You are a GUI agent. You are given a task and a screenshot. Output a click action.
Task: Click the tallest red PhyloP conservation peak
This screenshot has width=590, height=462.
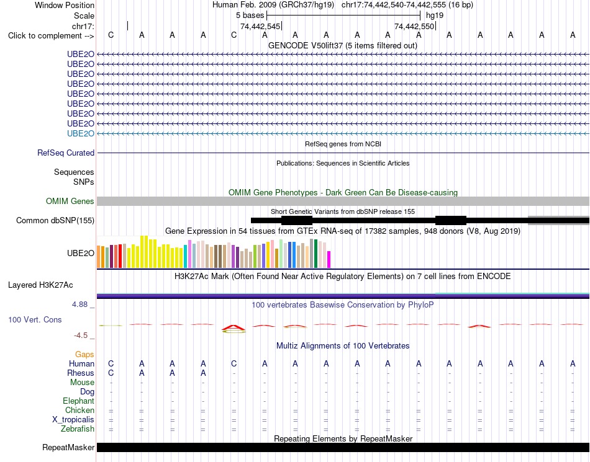(x=234, y=328)
